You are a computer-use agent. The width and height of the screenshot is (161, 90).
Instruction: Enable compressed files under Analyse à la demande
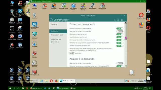pyautogui.click(x=120, y=63)
